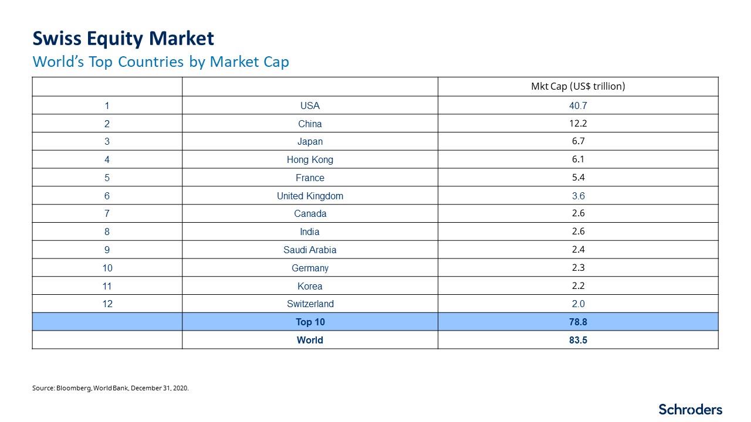The height and width of the screenshot is (422, 751).
Task: Select the USA country cell
Action: 310,106
